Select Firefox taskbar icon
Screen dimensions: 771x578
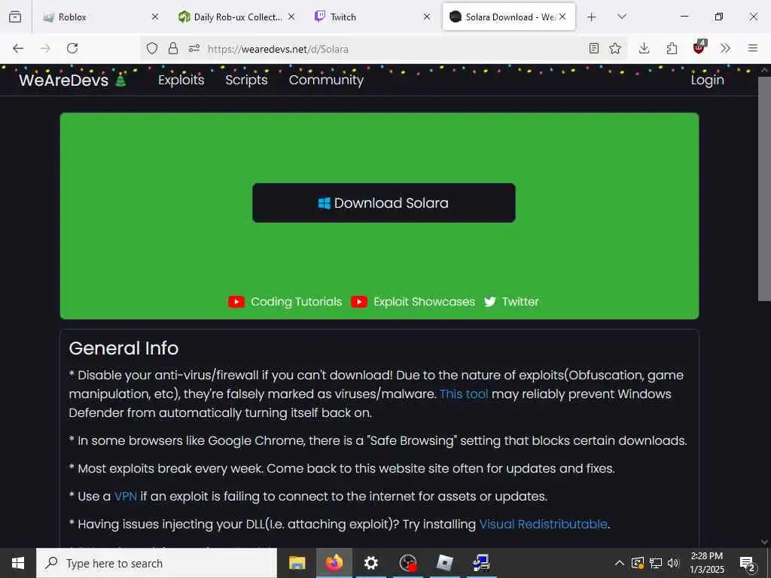334,563
